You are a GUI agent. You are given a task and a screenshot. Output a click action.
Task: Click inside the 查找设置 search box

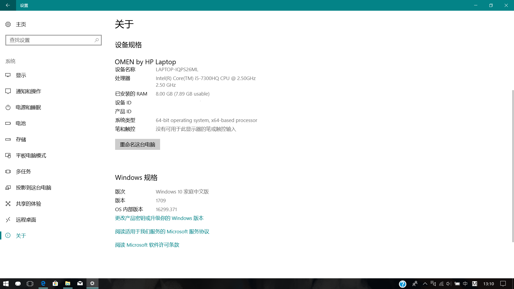[x=53, y=40]
